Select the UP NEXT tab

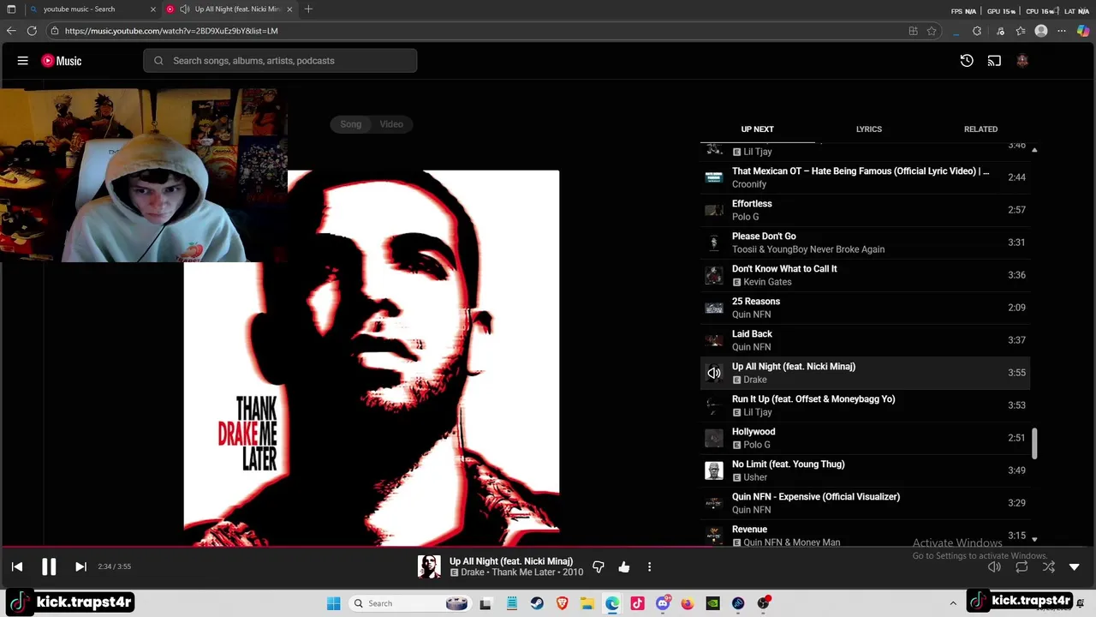coord(757,129)
